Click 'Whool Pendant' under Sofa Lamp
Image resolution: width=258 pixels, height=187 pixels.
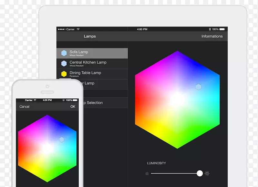coord(76,55)
